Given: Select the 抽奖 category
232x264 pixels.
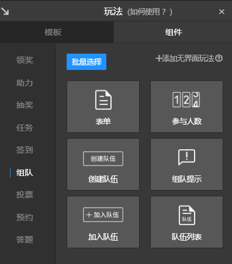Looking at the screenshot, I should [x=25, y=105].
